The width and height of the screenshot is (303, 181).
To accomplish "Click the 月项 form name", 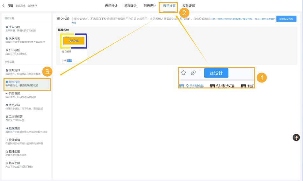I will 10,6.
